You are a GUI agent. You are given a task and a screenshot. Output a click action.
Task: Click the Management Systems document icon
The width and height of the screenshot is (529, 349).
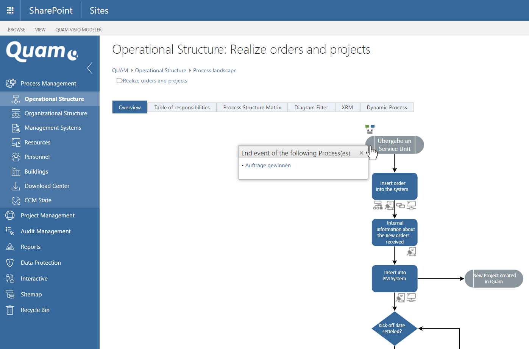16,128
